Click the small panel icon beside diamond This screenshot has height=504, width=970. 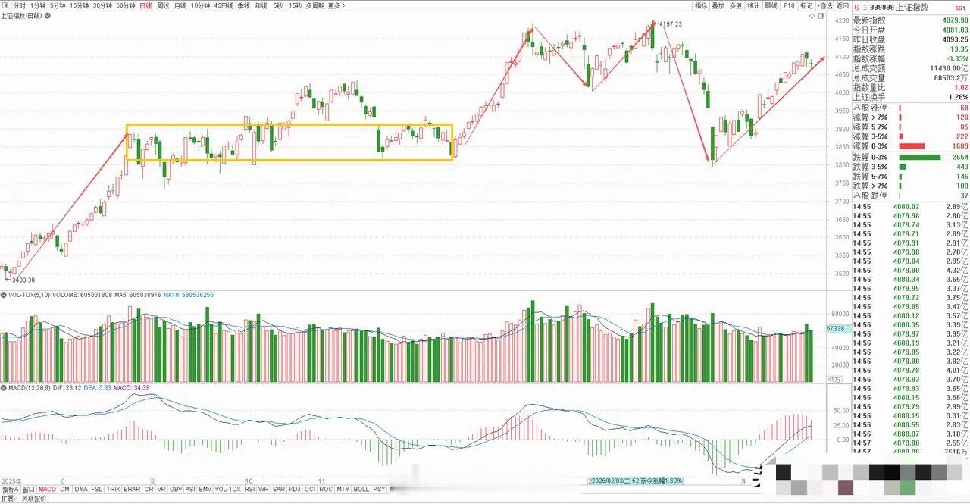coord(821,16)
